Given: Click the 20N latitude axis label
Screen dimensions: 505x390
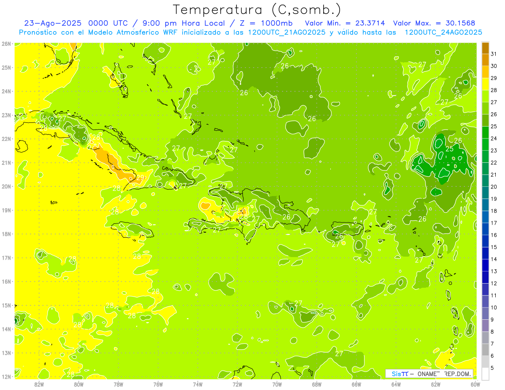Looking at the screenshot, I should pos(6,186).
